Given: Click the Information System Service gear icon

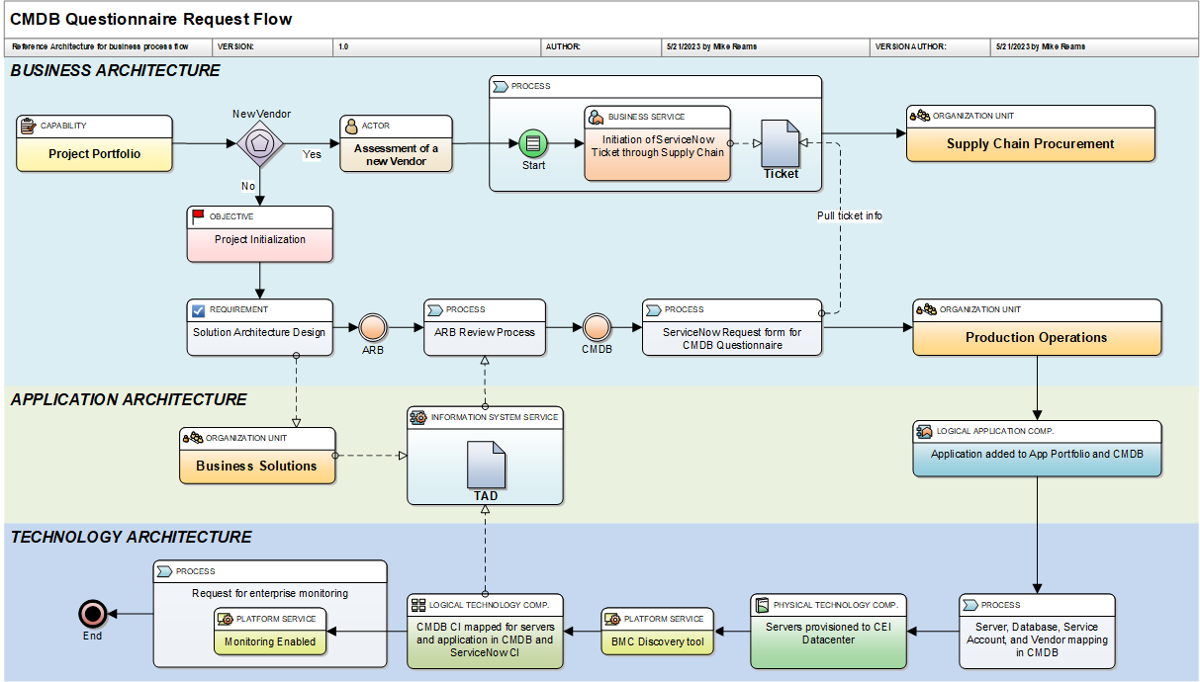Looking at the screenshot, I should click(x=420, y=417).
